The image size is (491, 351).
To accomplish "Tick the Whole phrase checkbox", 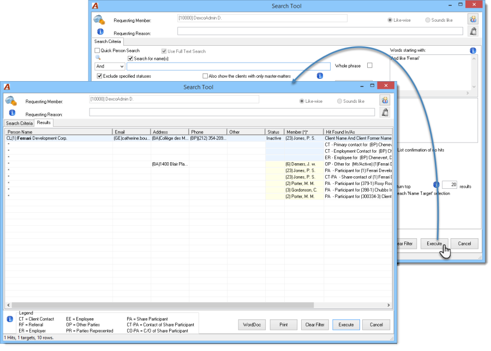I will pyautogui.click(x=370, y=66).
